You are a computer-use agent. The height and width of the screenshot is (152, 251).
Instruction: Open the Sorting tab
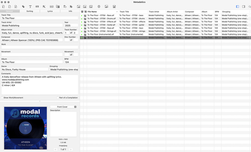30,11
